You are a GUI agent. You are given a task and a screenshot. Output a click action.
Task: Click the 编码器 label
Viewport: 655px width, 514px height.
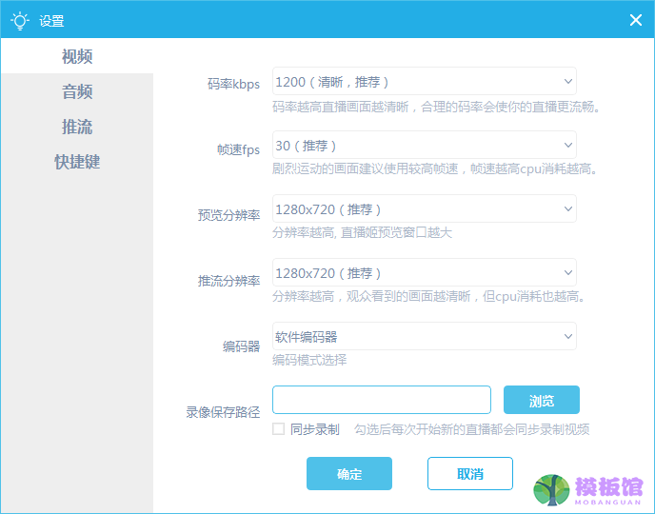click(242, 346)
